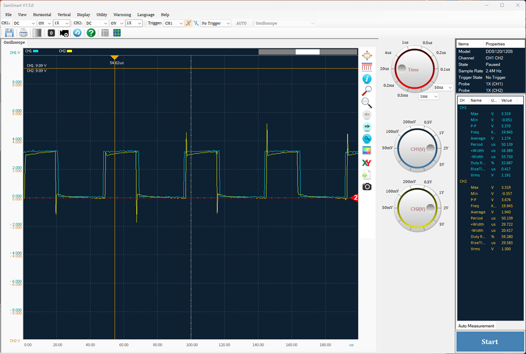The height and width of the screenshot is (354, 526).
Task: Open the Utility menu
Action: (101, 15)
